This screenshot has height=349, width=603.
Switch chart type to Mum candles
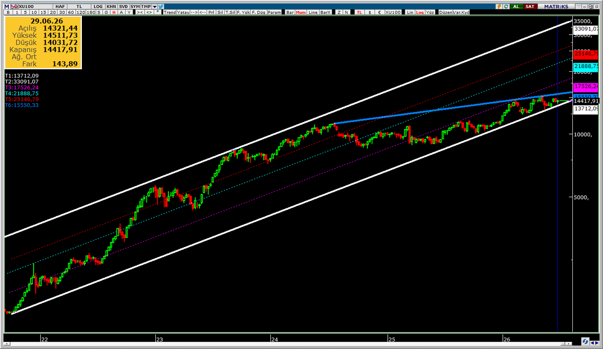pos(302,12)
